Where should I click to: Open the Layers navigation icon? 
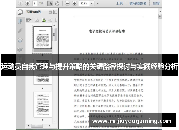coord(20,40)
